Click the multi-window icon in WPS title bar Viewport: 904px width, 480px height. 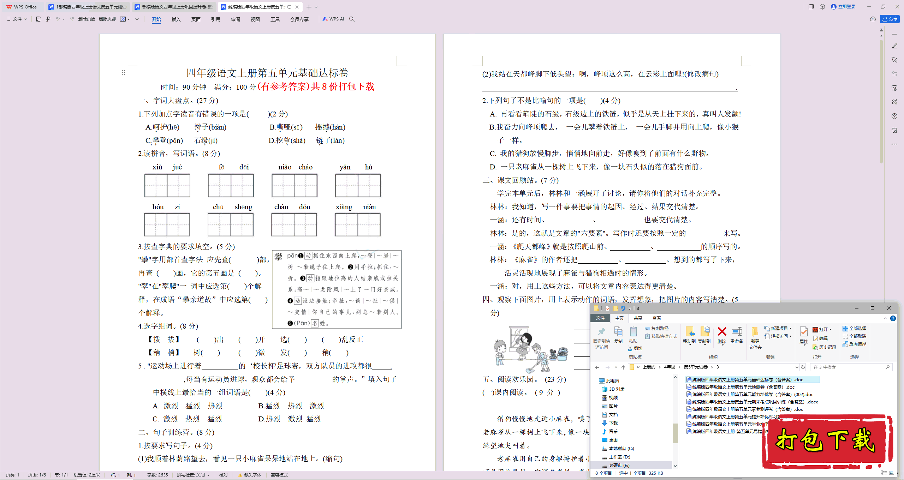[811, 7]
